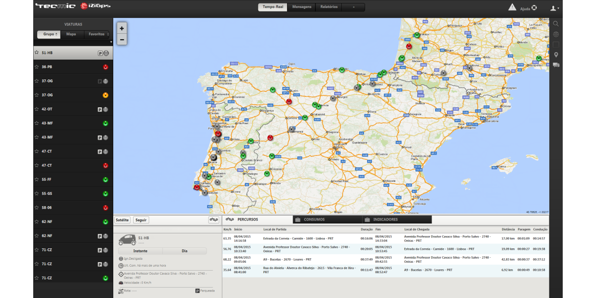Zoom out the map with minus button
This screenshot has height=298, width=596.
point(122,40)
